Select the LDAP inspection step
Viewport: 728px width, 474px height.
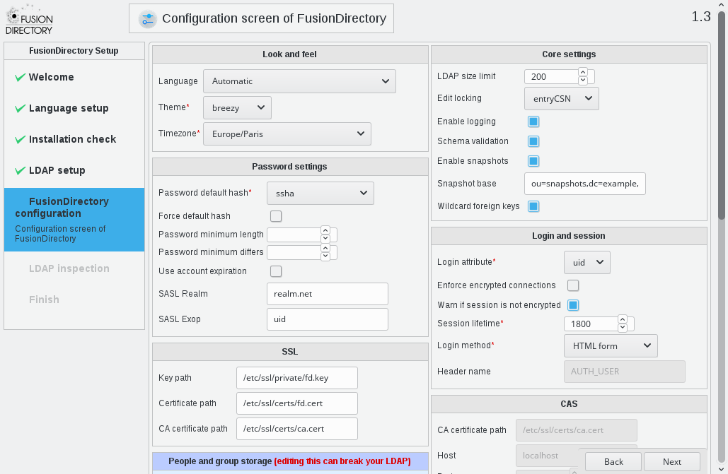tap(69, 268)
